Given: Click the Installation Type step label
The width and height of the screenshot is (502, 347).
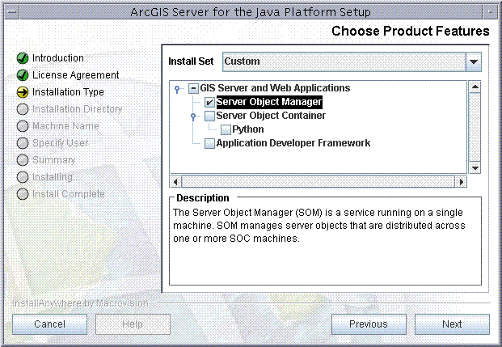Looking at the screenshot, I should tap(68, 92).
